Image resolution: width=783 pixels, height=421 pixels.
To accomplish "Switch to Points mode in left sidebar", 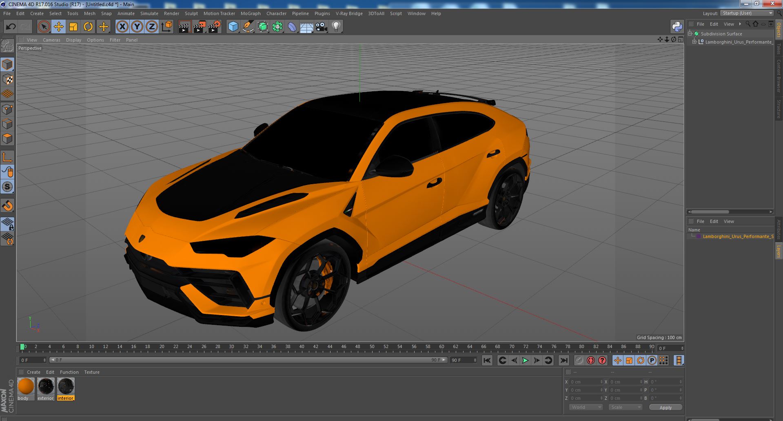I will pos(7,109).
